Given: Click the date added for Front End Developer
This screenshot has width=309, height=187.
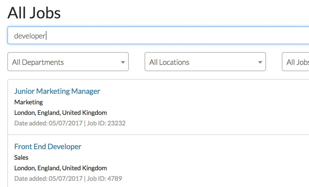Looking at the screenshot, I should point(48,178).
